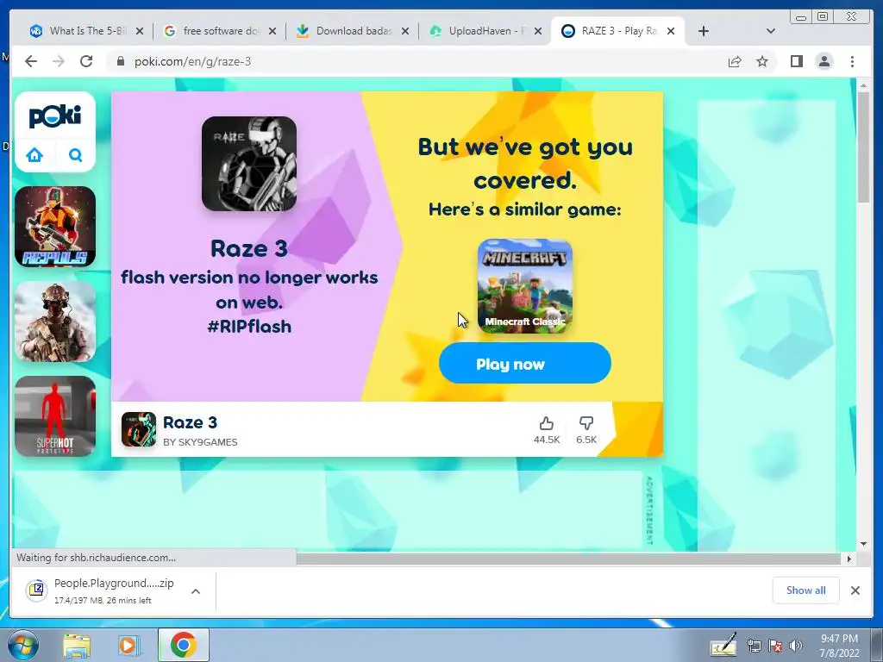Click the Raze game cover image
The width and height of the screenshot is (883, 662).
(x=249, y=164)
